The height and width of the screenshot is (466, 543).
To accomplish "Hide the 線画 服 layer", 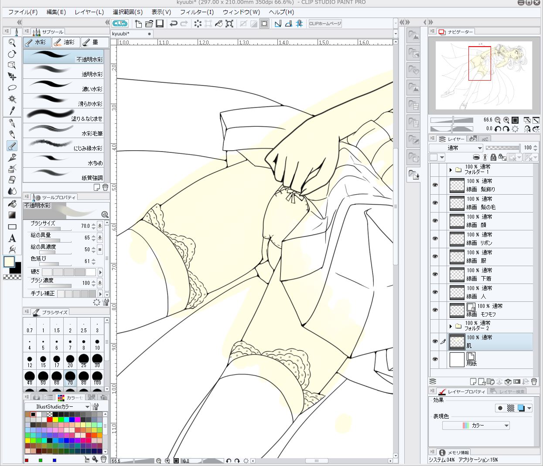I will point(435,257).
